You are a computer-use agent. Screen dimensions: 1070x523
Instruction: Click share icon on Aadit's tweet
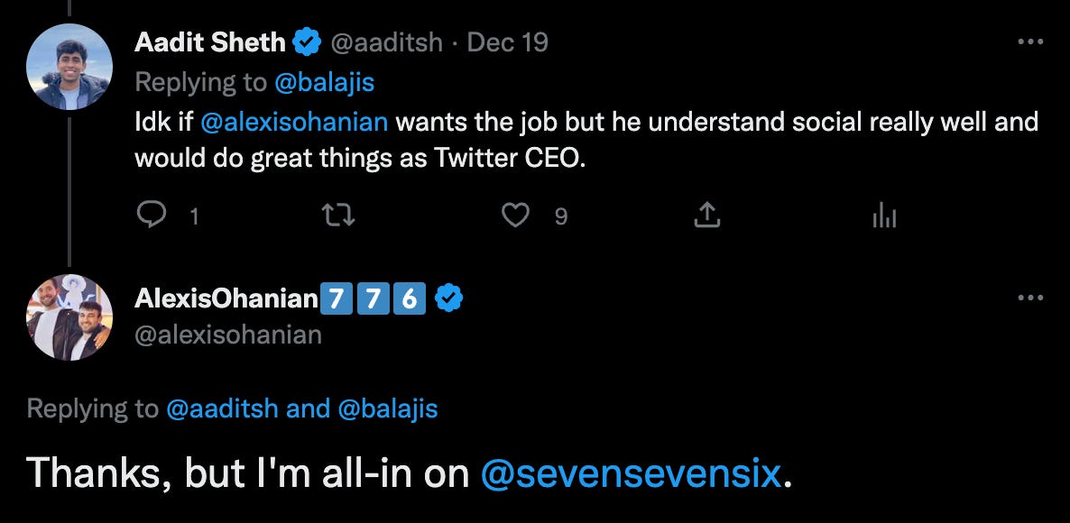706,215
